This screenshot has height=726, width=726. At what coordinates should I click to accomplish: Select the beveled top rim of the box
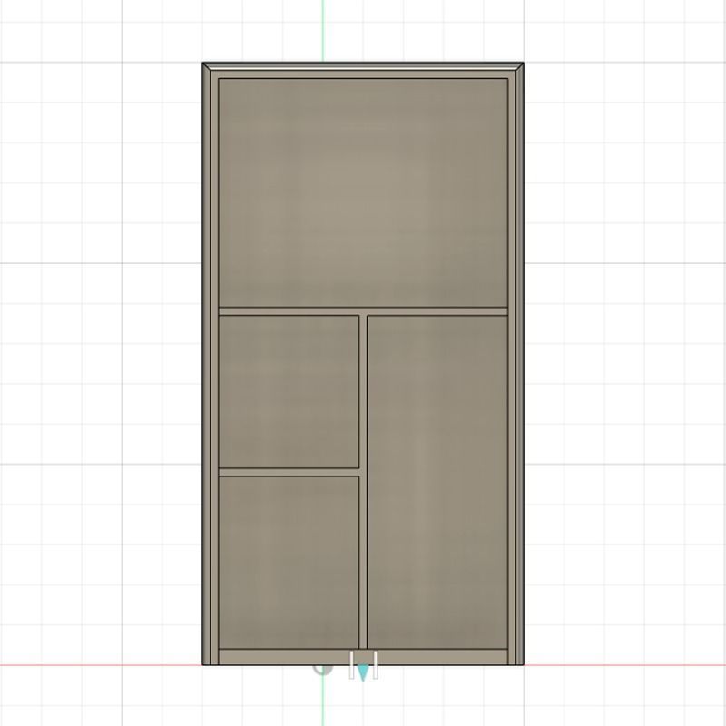point(363,66)
